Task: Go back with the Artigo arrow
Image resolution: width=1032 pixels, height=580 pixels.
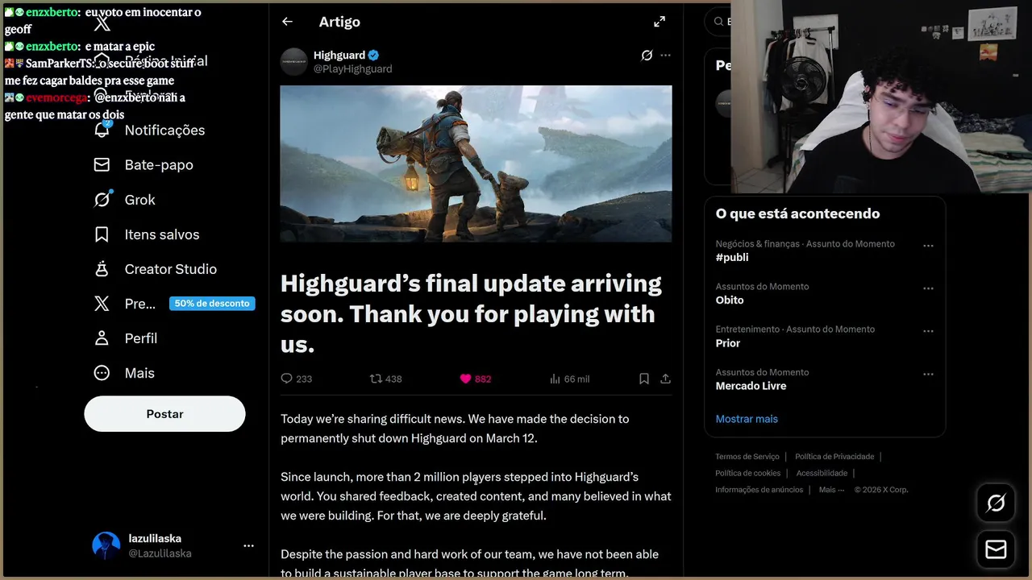Action: tap(287, 22)
